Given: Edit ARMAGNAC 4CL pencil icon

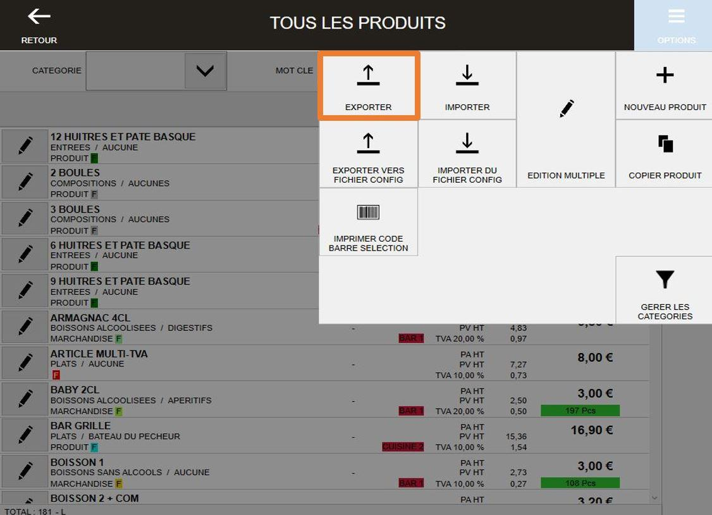Looking at the screenshot, I should [x=25, y=326].
